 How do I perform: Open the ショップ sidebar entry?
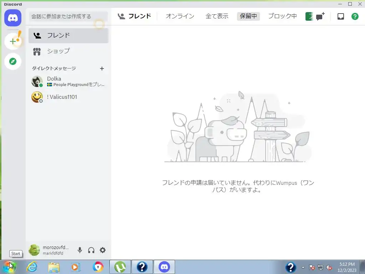(68, 51)
